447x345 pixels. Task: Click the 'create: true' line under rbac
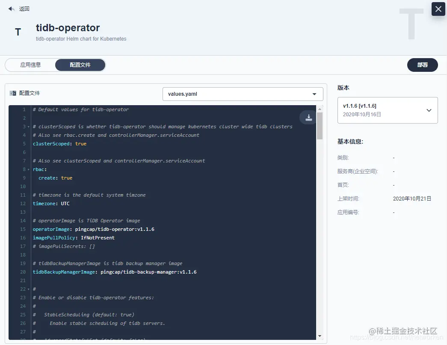(x=55, y=178)
